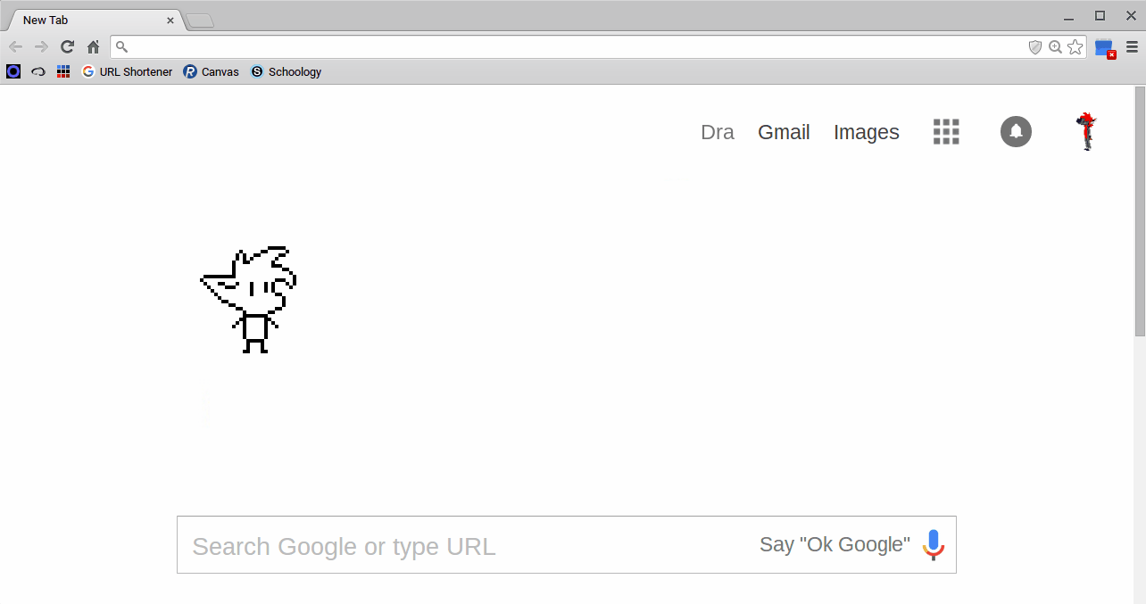
Task: Open the Google apps grid
Action: (946, 132)
